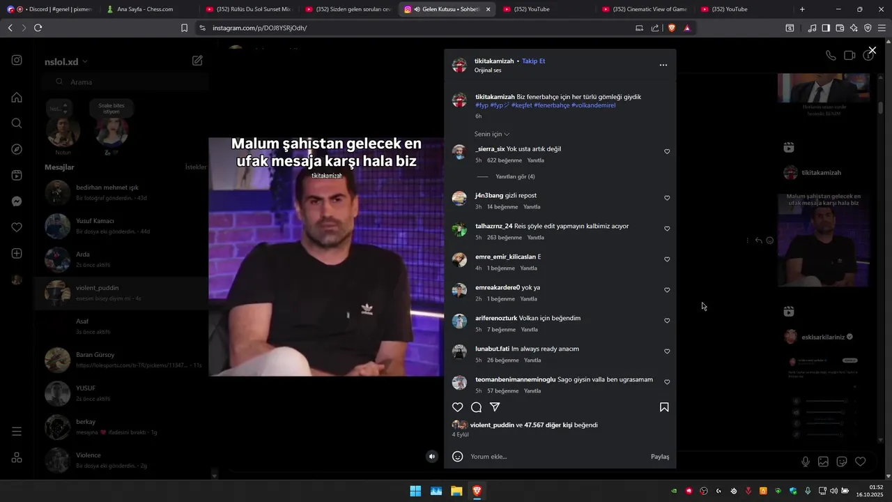Like the comment by ariferenozturk
The image size is (892, 502).
667,321
